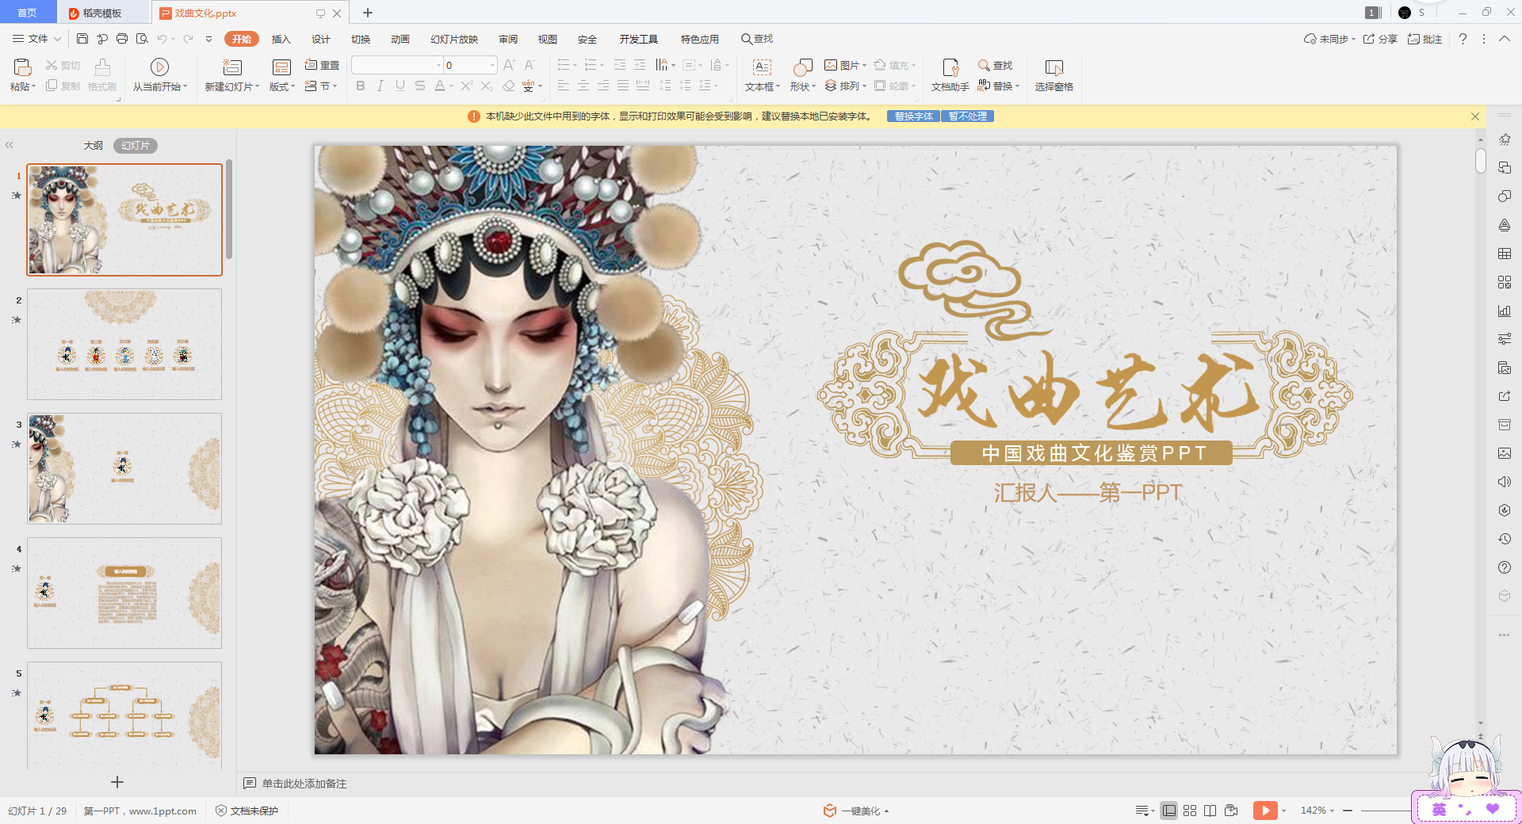Click the audio speaker icon in right sidebar
This screenshot has width=1522, height=824.
pyautogui.click(x=1505, y=482)
